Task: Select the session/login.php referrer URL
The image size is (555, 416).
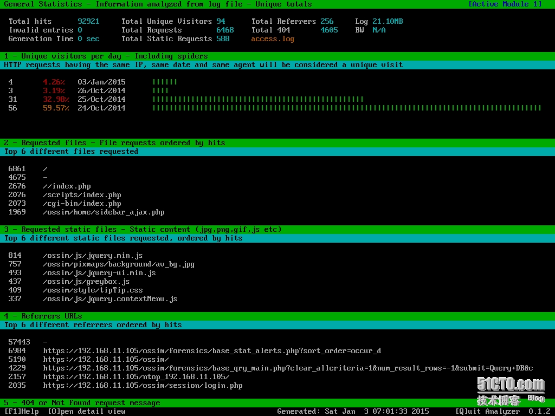Action: (143, 385)
